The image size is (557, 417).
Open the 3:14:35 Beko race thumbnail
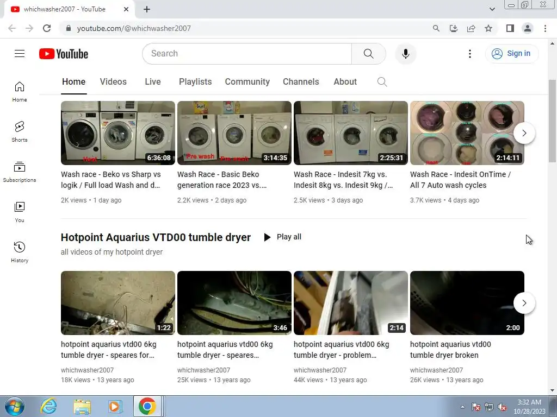(x=234, y=133)
